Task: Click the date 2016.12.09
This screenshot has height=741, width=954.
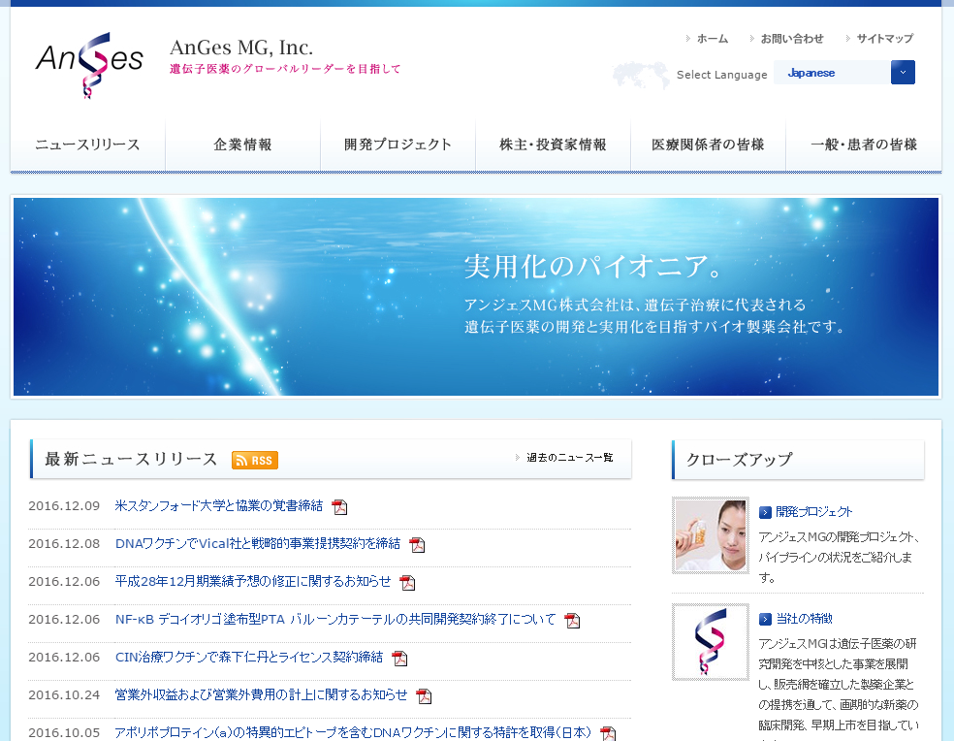Action: [64, 505]
